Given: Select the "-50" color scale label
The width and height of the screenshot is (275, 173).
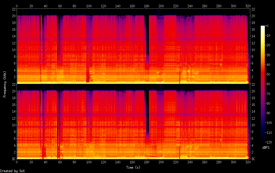Looking at the screenshot, I should [x=268, y=74].
